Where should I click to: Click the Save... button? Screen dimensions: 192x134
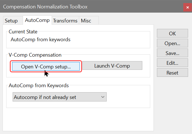point(172,53)
